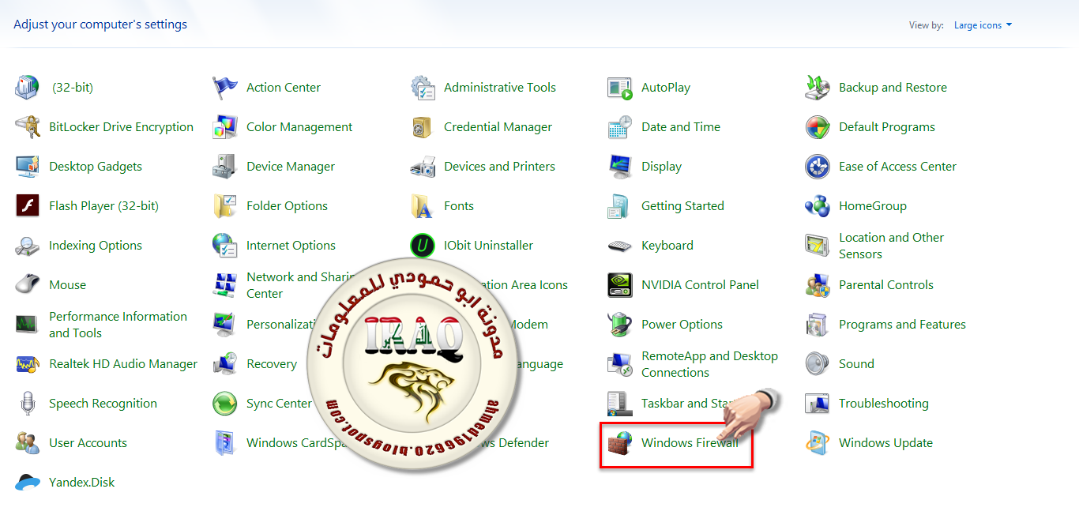Image resolution: width=1079 pixels, height=530 pixels.
Task: Open the Mouse icon
Action: [x=28, y=285]
